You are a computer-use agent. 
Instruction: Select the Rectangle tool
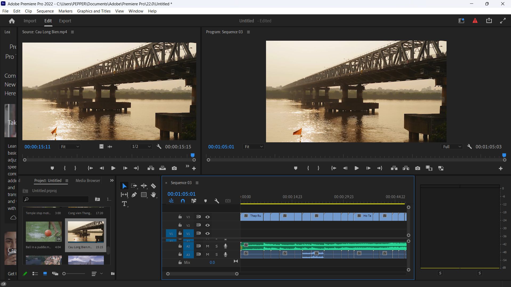click(x=144, y=195)
